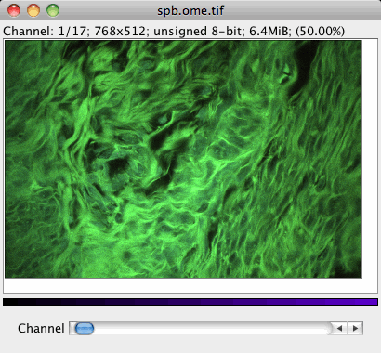Minimize the window using the yellow button
The height and width of the screenshot is (353, 381).
click(33, 10)
